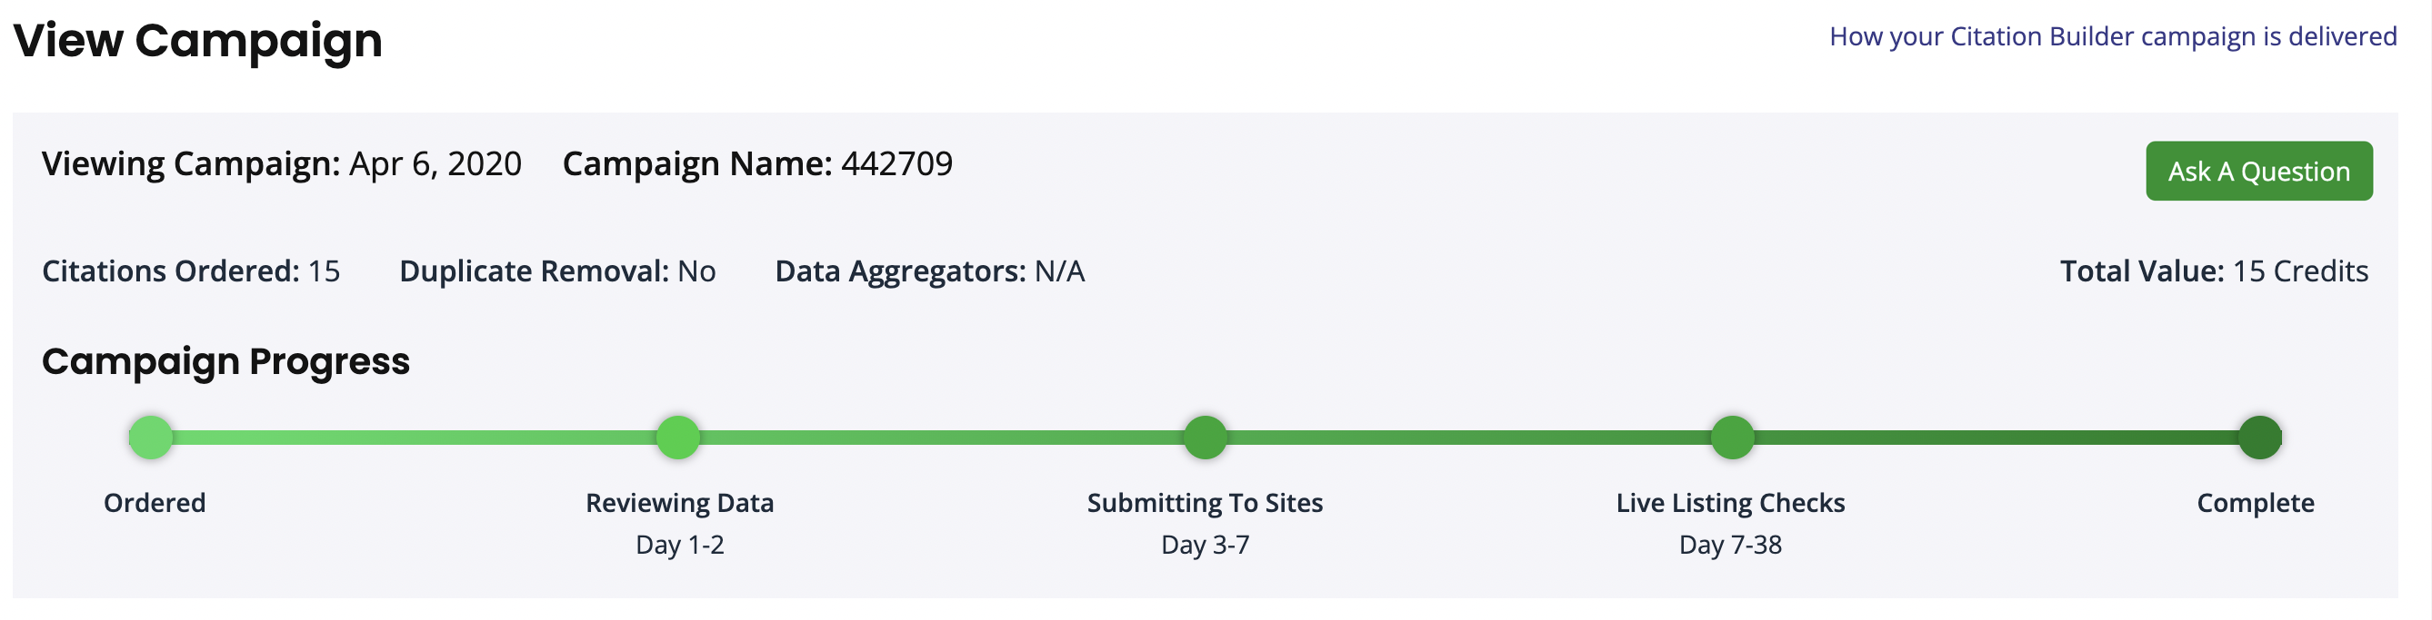The height and width of the screenshot is (620, 2432).
Task: Click the campaign name 442709
Action: pyautogui.click(x=897, y=164)
